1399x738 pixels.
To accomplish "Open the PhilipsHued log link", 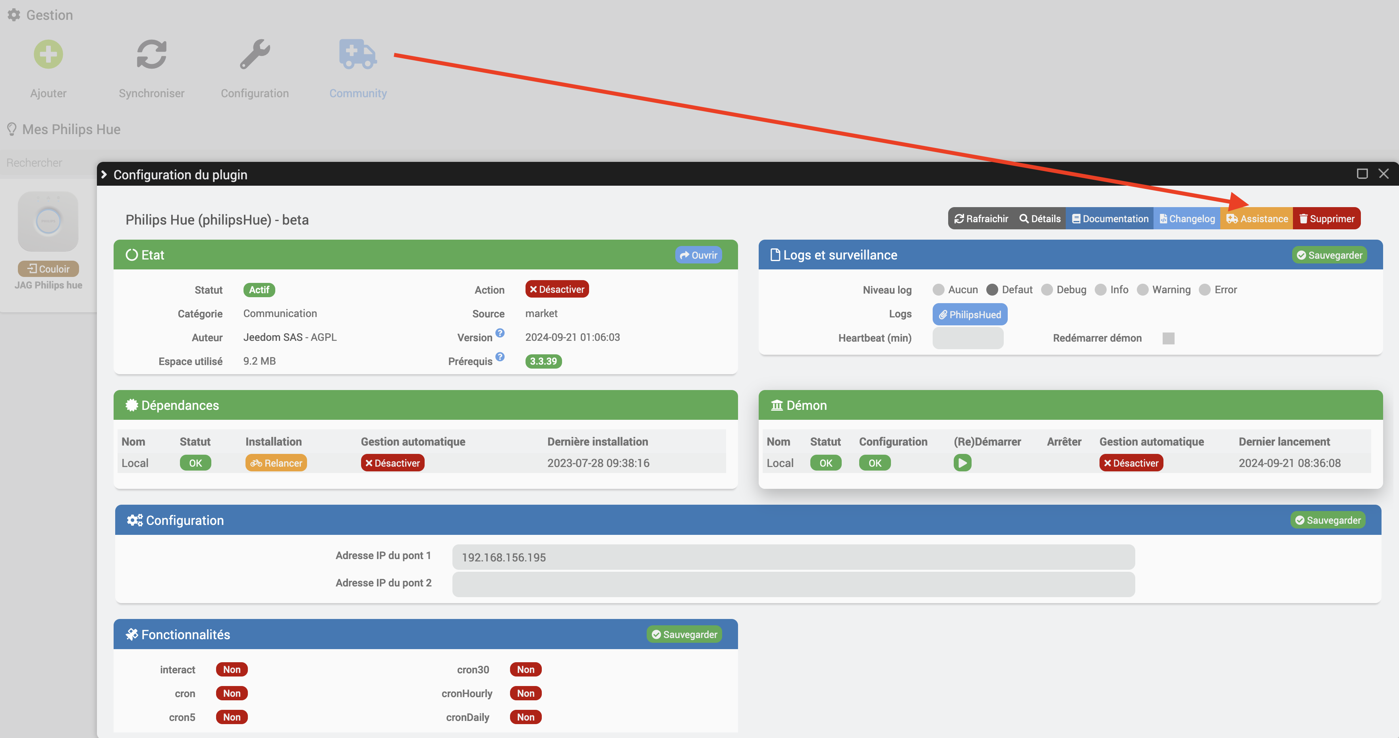I will pyautogui.click(x=970, y=315).
